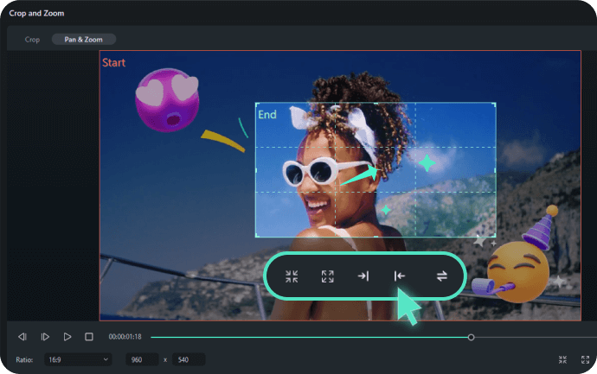Click the zoom-out outward arrows icon in highlighted toolbar
The width and height of the screenshot is (597, 374).
tap(327, 276)
